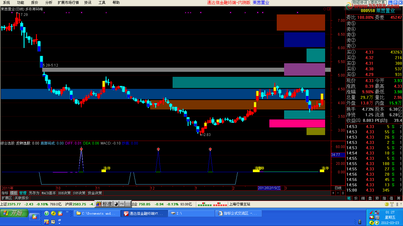Click the yellow up-arrow icon in status bar
Screen dimensions: 403x226
(x=387, y=204)
